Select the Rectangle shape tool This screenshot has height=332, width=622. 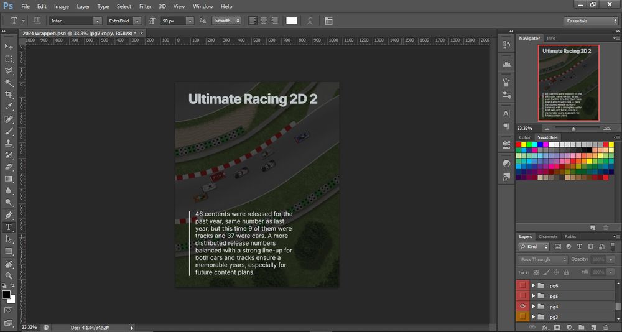pyautogui.click(x=8, y=251)
